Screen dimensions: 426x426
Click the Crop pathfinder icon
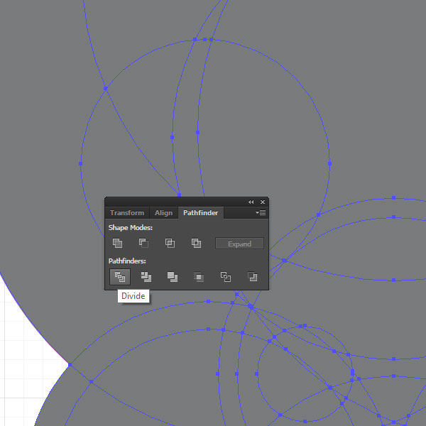tap(199, 277)
